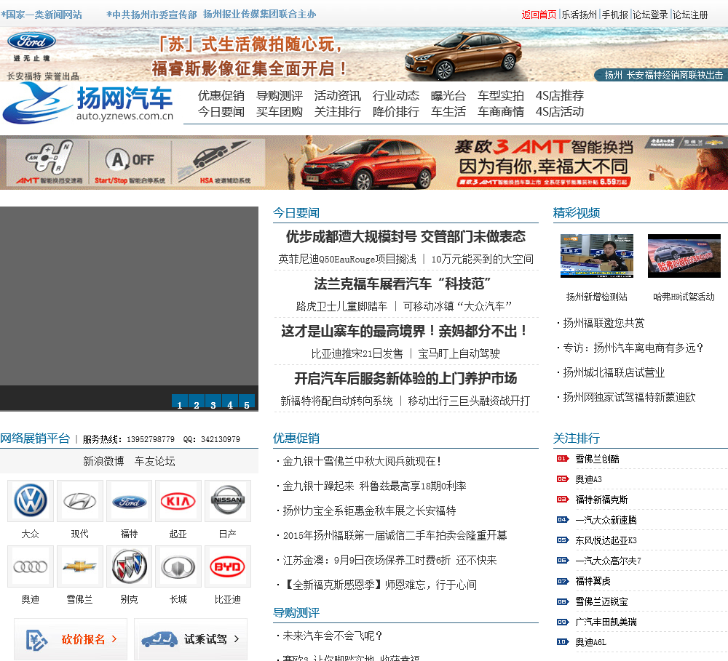Open 专访：扬州汽车离电商有多远？ link
The width and height of the screenshot is (728, 661).
point(633,348)
